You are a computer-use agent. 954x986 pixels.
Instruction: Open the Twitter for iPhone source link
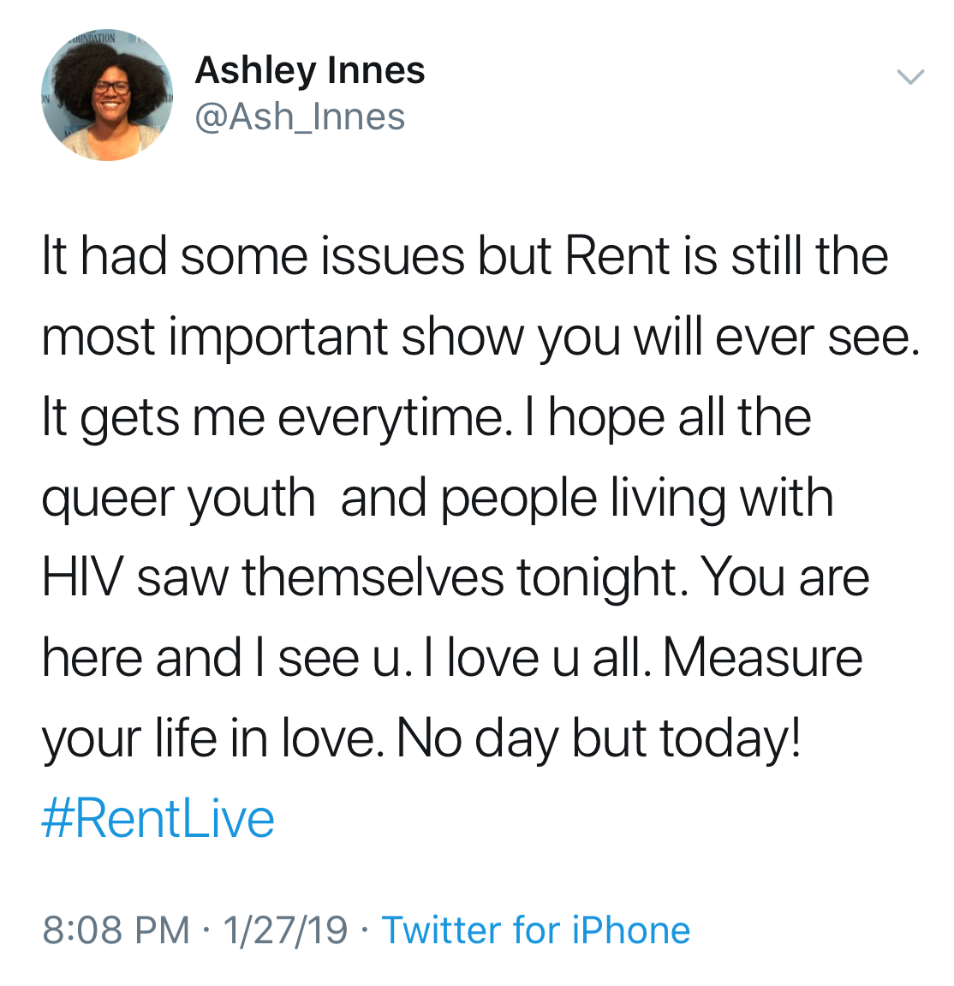click(536, 930)
